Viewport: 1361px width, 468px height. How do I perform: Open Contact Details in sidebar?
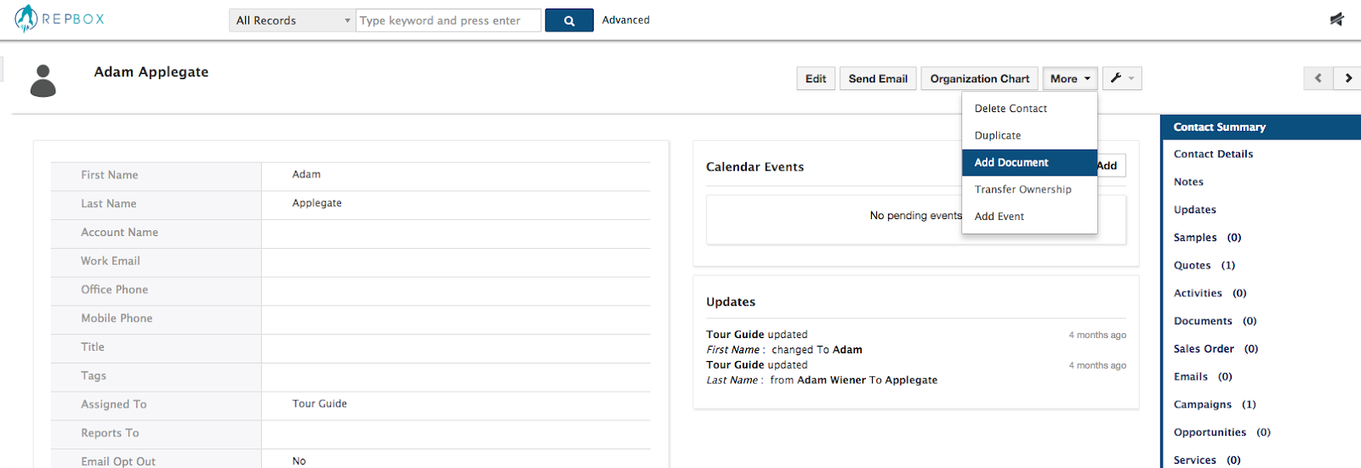1213,154
